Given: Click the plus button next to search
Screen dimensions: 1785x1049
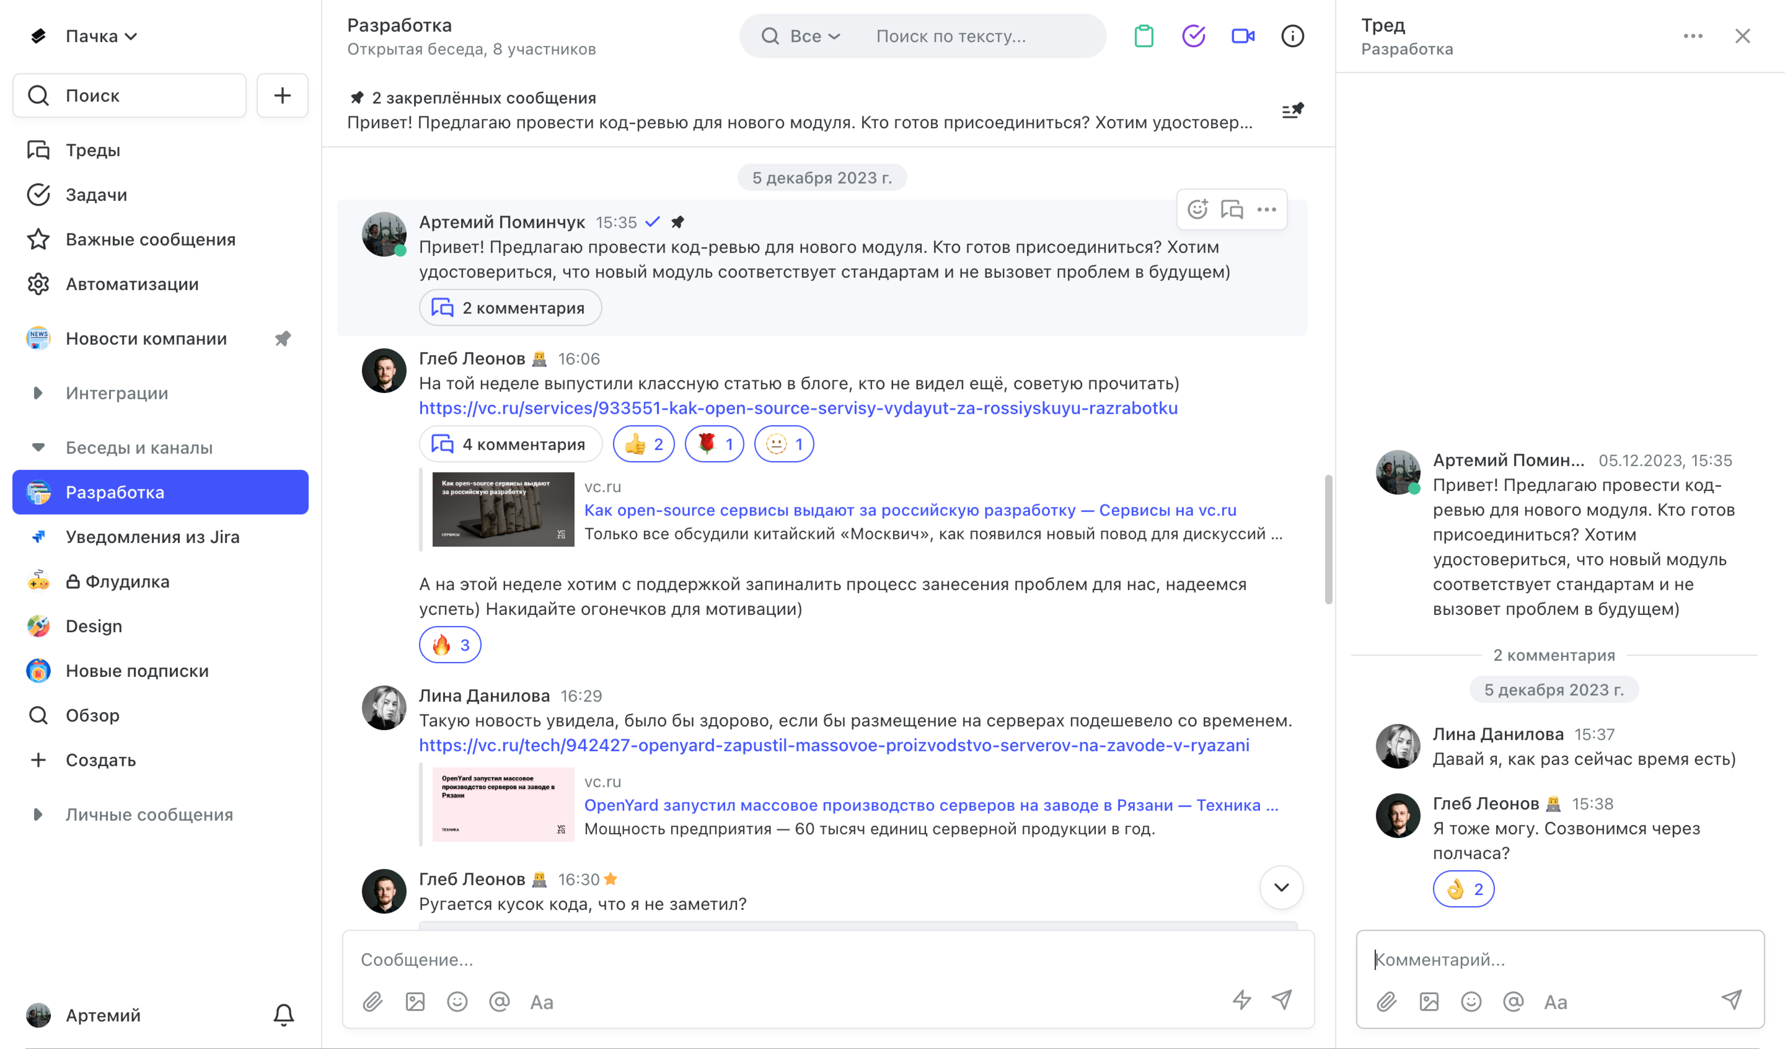Looking at the screenshot, I should (283, 96).
